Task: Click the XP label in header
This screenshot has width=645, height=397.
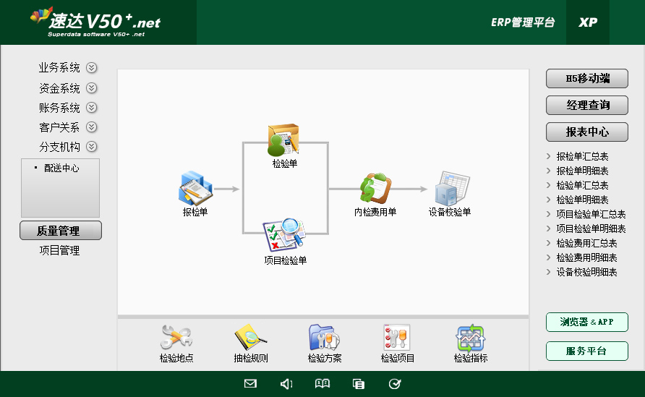Action: [x=588, y=22]
